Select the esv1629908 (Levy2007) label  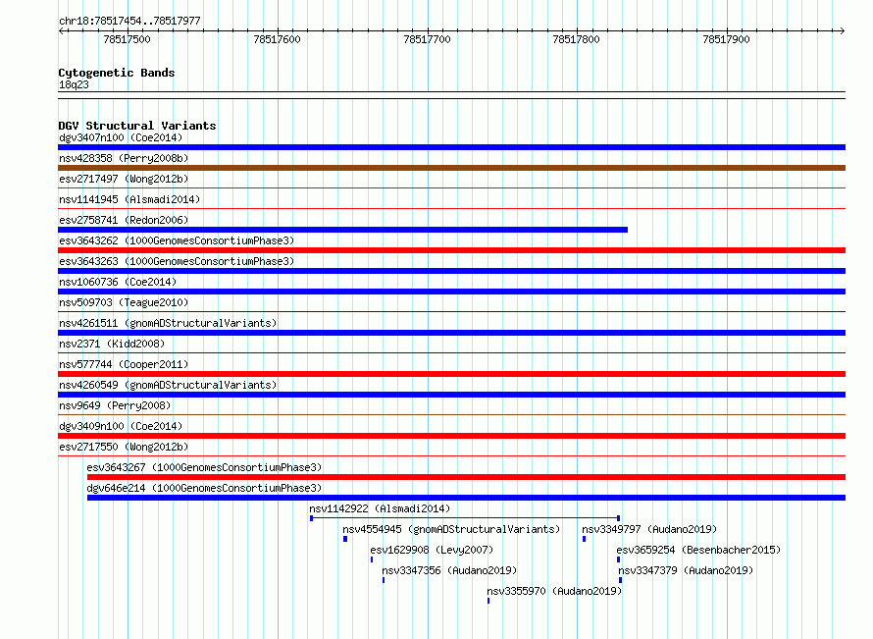pos(432,550)
